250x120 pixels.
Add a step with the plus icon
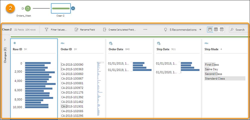[73, 8]
